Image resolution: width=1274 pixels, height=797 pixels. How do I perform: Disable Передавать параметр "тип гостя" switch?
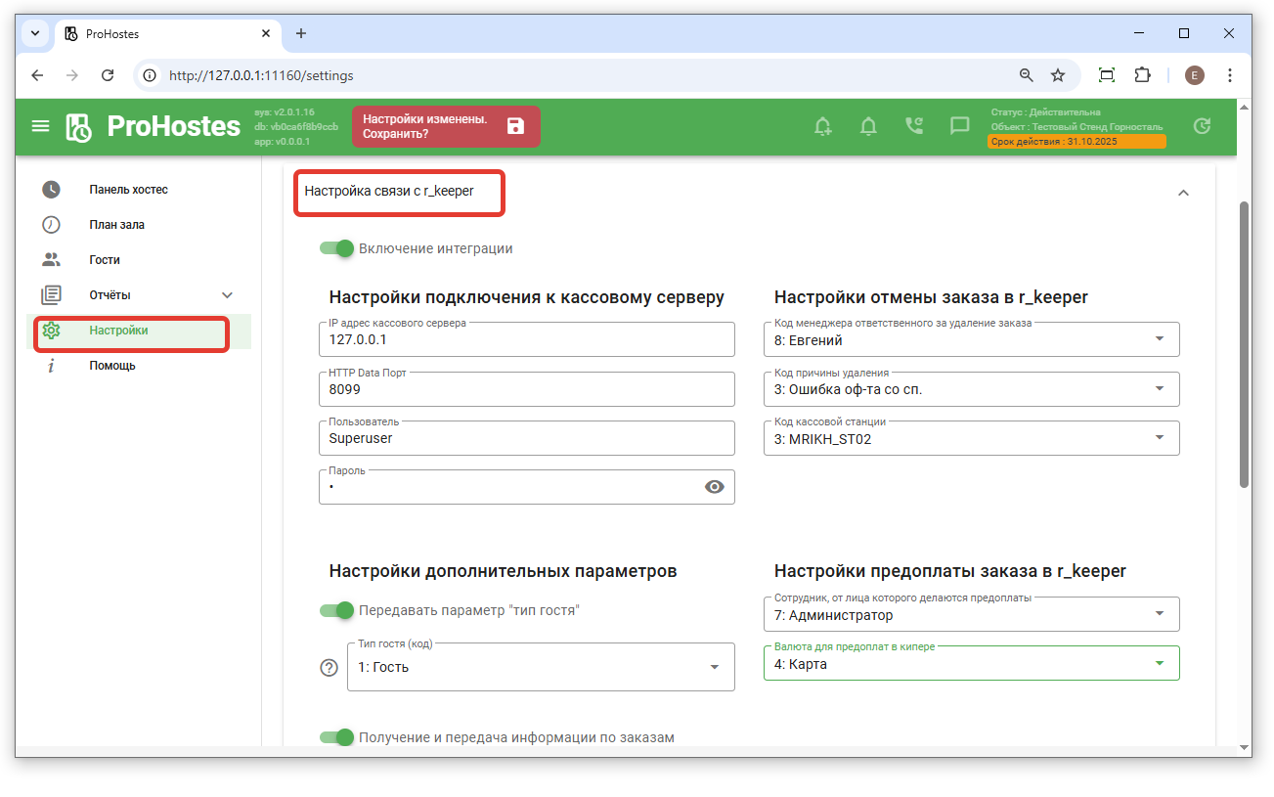click(x=336, y=610)
